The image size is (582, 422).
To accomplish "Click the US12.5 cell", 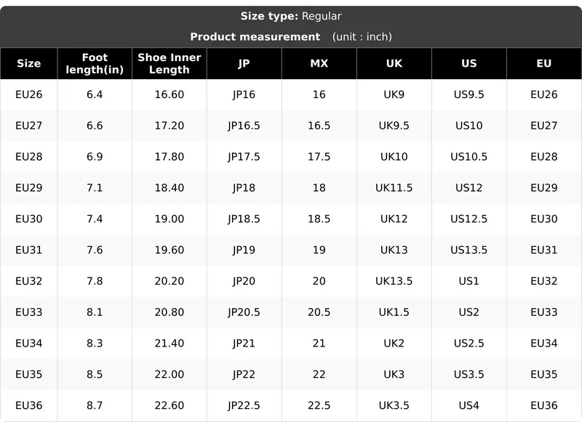I will (469, 219).
